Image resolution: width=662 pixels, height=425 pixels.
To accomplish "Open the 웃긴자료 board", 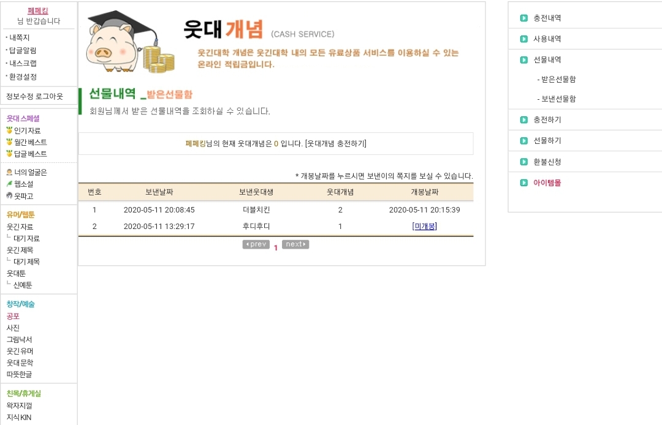I will pos(20,227).
